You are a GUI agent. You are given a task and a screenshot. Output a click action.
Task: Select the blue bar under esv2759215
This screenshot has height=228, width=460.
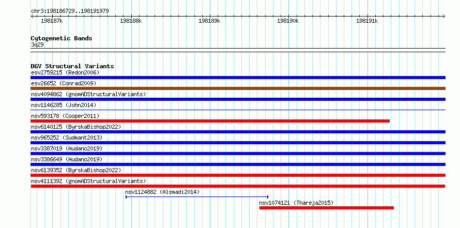click(238, 78)
